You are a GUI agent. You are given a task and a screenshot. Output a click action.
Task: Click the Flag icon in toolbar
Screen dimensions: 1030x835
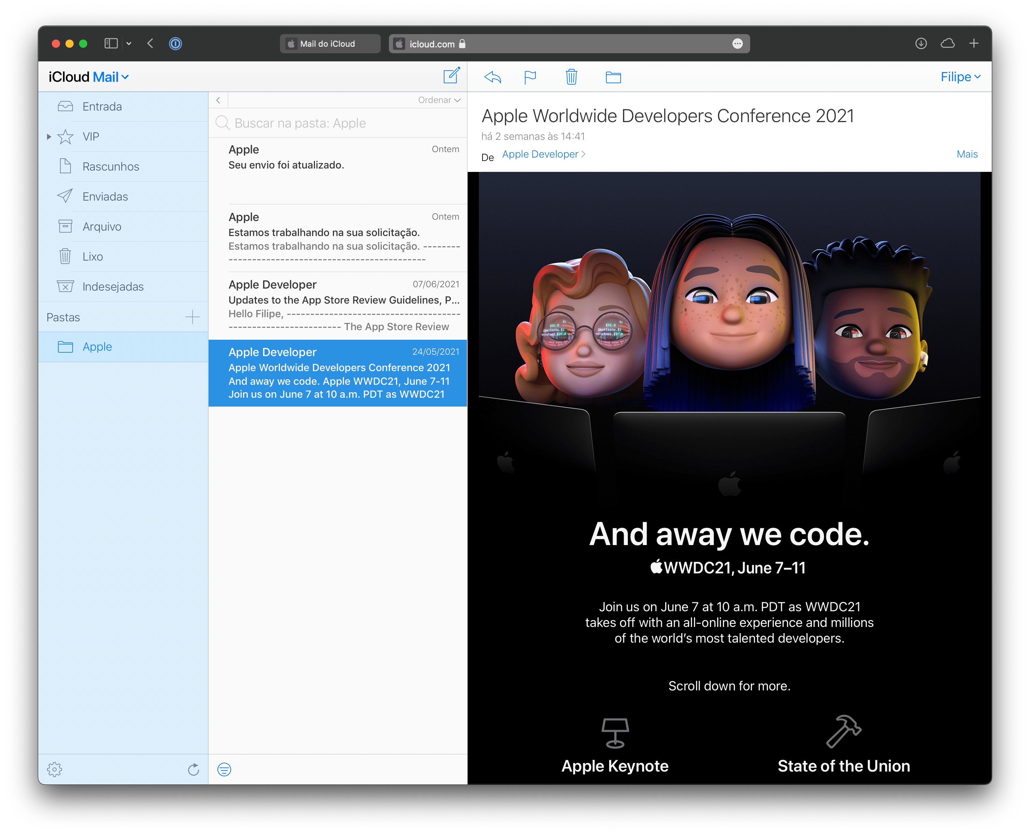tap(529, 77)
